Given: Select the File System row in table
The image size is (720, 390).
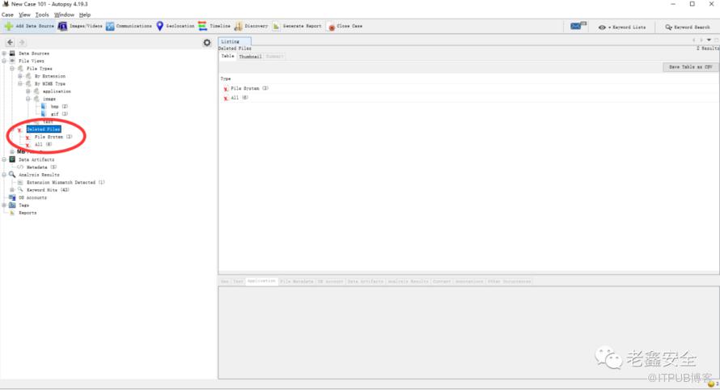Looking at the screenshot, I should click(x=249, y=88).
